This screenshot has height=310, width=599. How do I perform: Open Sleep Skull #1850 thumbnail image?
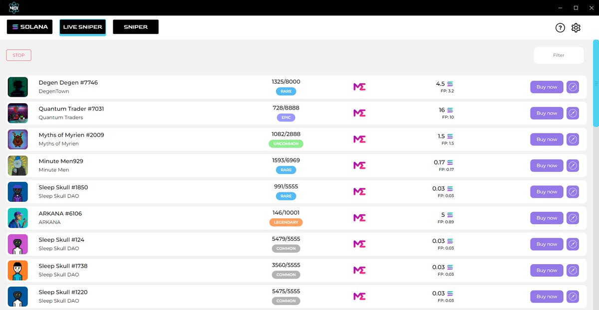click(x=18, y=192)
